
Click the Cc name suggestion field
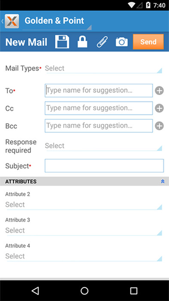99,108
